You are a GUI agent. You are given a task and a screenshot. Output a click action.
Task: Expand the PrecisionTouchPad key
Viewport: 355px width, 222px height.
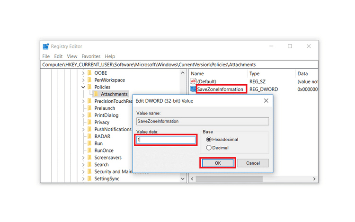83,101
